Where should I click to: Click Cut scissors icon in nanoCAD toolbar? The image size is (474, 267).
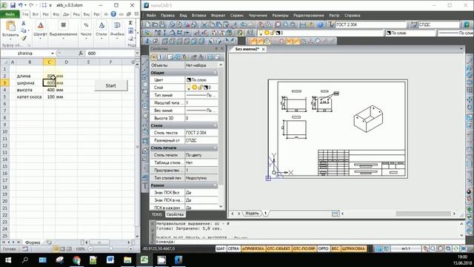pyautogui.click(x=204, y=24)
